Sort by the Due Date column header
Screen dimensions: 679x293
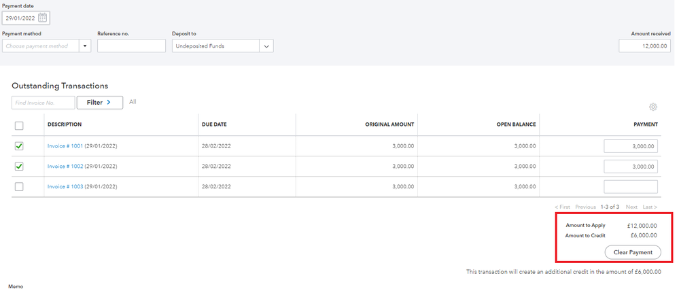pyautogui.click(x=214, y=125)
